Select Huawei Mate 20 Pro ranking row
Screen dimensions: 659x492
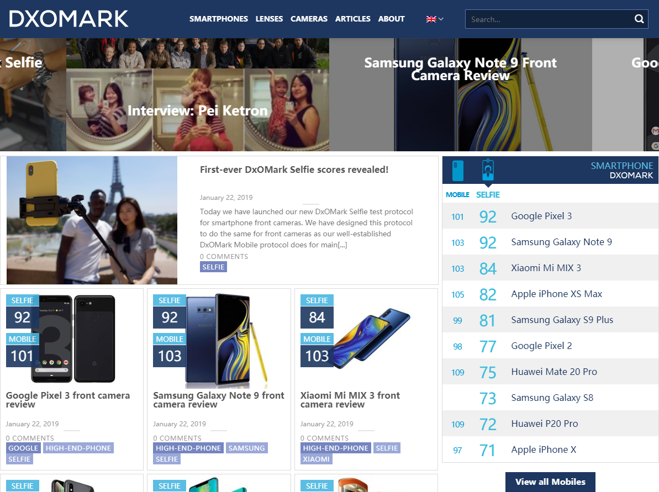tap(551, 372)
